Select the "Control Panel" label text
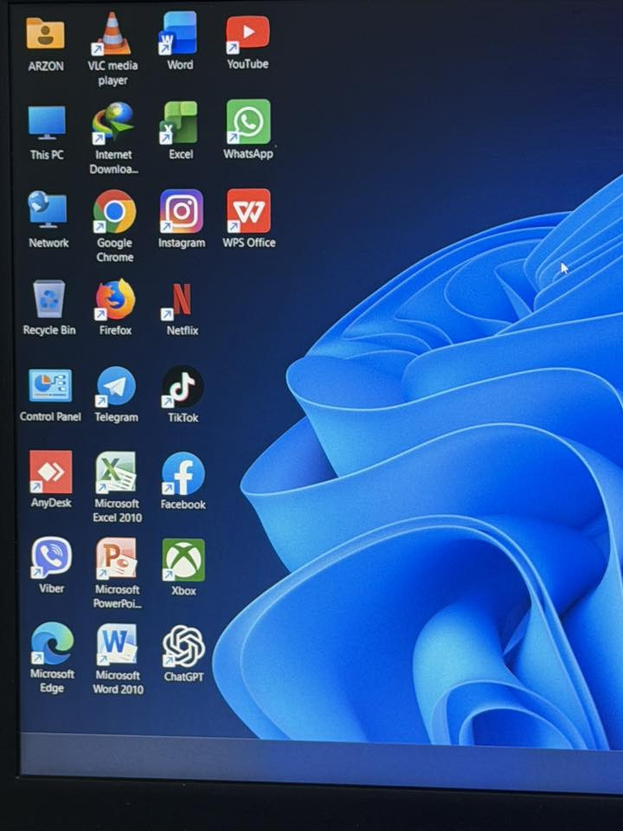 click(x=50, y=416)
